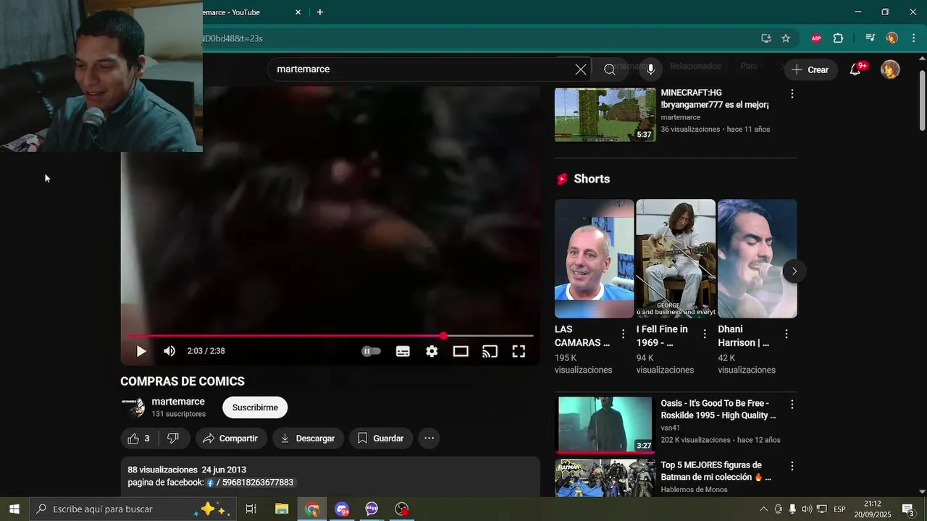
Task: Open the ABP extension icon
Action: (816, 38)
